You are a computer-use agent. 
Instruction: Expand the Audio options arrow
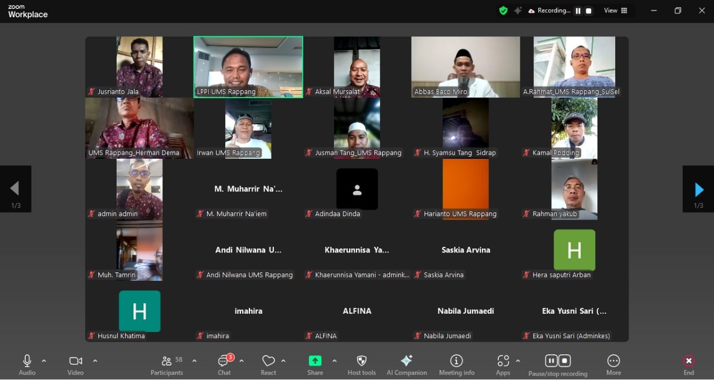point(44,361)
